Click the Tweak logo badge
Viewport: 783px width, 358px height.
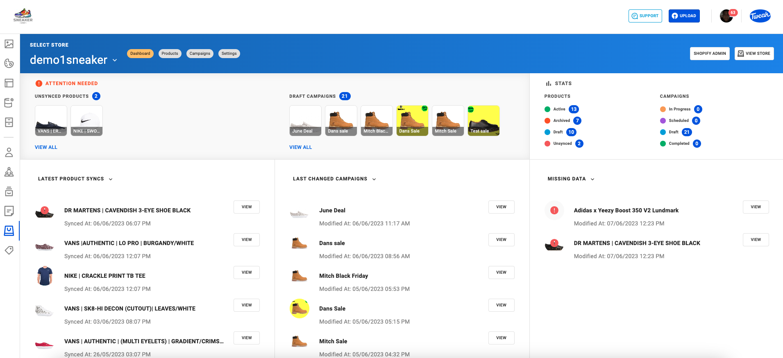[760, 16]
